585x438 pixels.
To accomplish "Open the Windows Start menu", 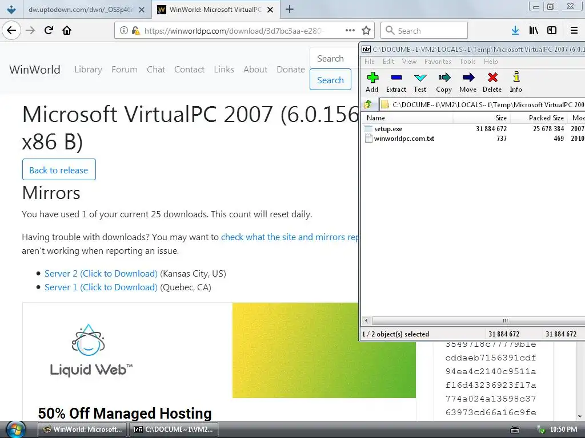I will [x=15, y=429].
